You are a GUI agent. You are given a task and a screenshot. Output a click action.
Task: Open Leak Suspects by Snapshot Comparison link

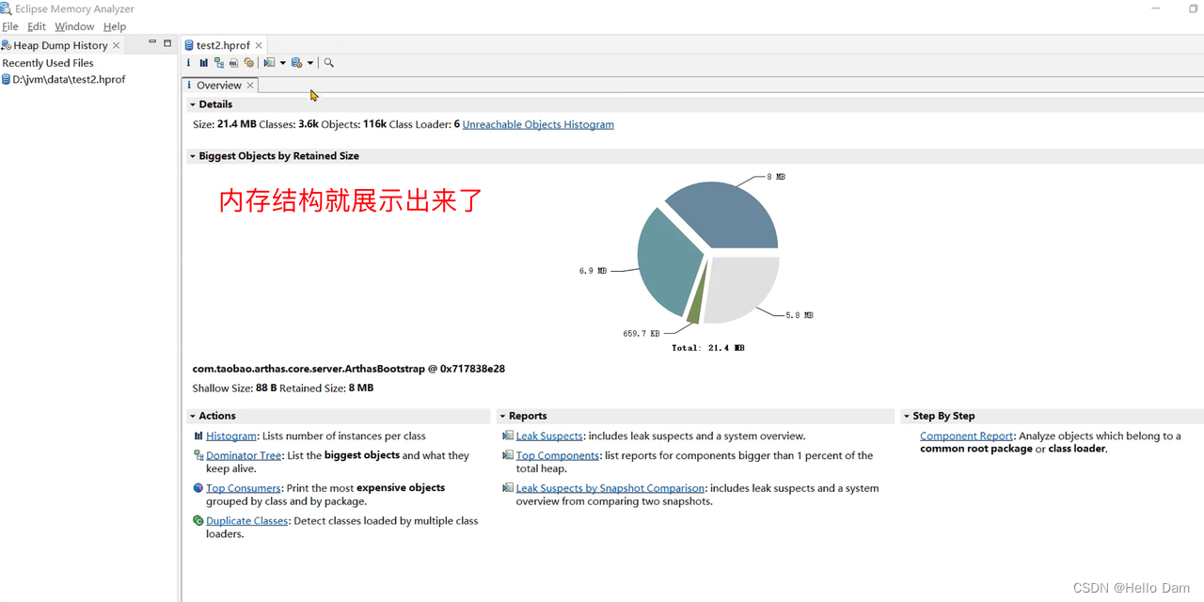(610, 488)
